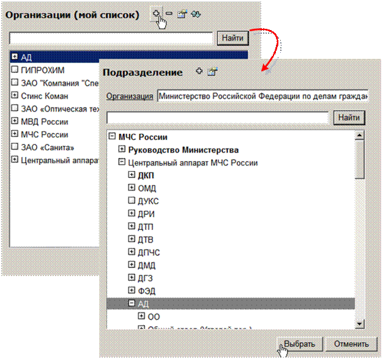Open the edit properties icon in Организации toolbar
The width and height of the screenshot is (383, 360).
click(182, 14)
